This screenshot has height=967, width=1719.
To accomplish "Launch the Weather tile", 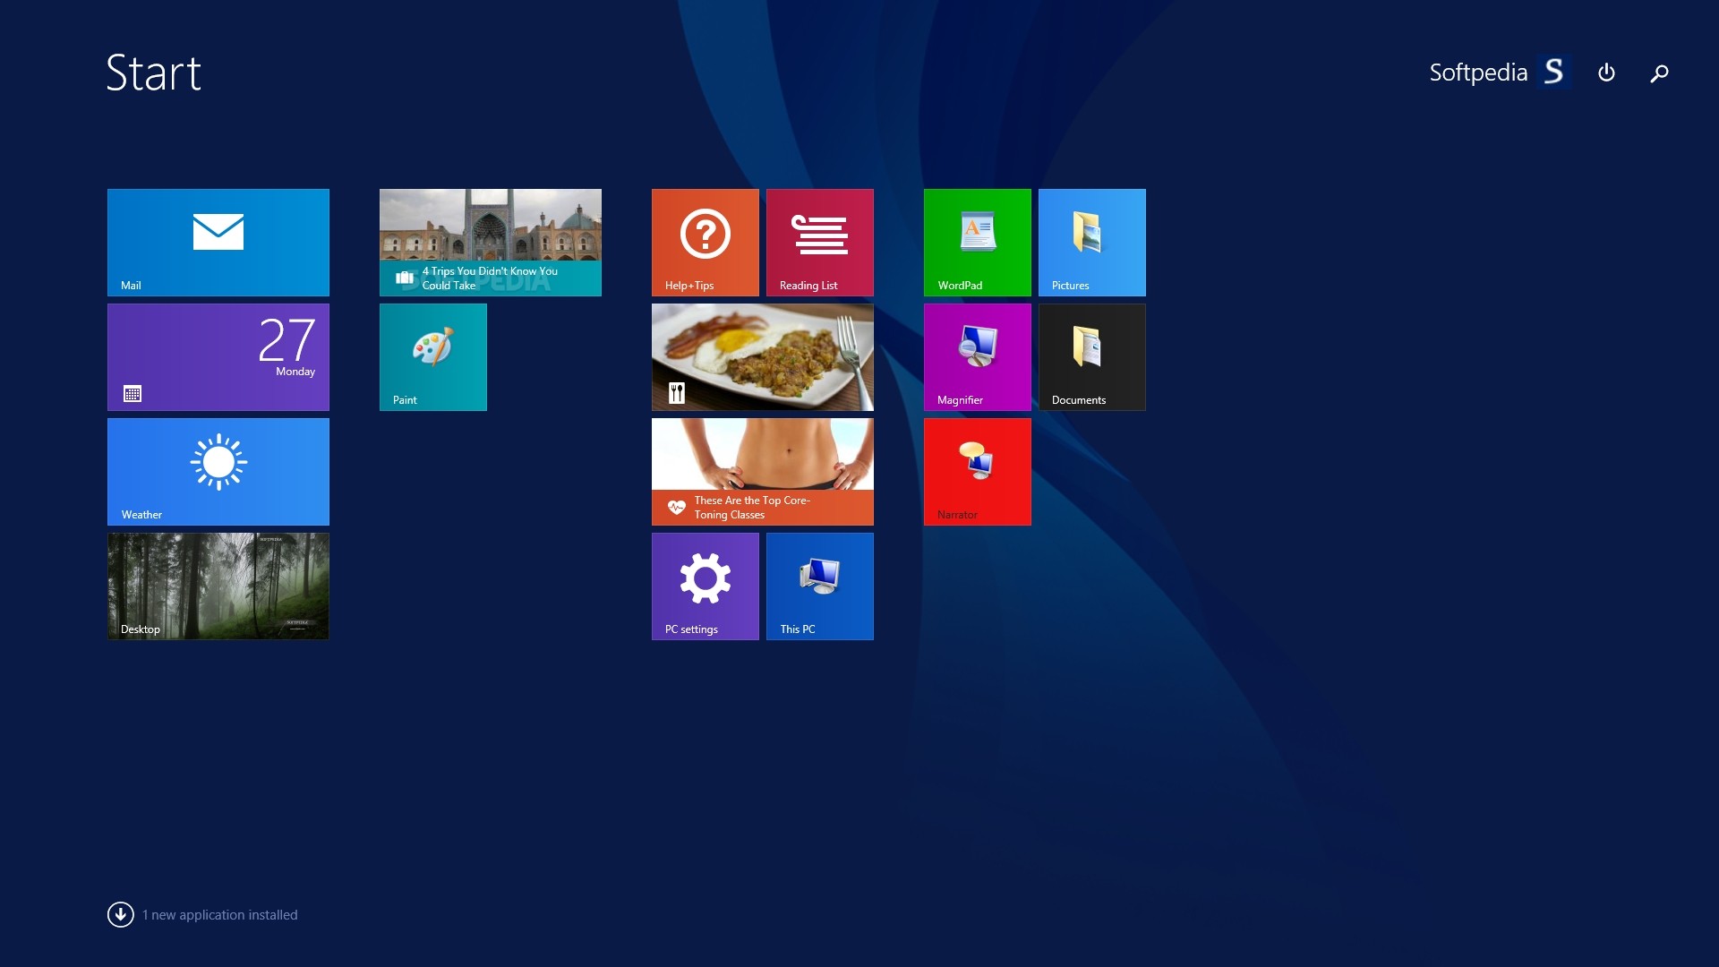I will (218, 471).
